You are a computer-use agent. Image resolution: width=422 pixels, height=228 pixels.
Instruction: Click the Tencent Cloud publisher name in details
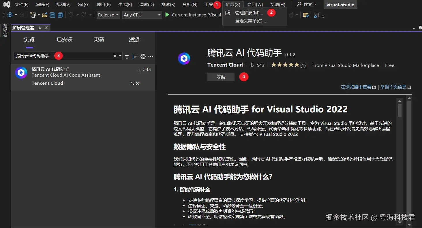point(225,65)
